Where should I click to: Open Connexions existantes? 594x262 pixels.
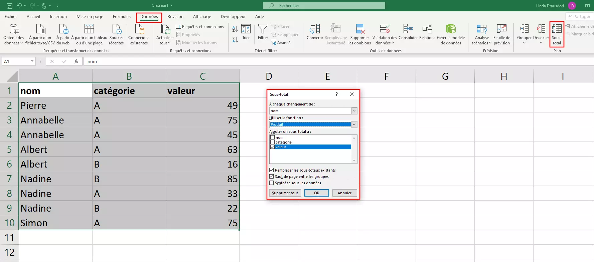click(x=139, y=34)
